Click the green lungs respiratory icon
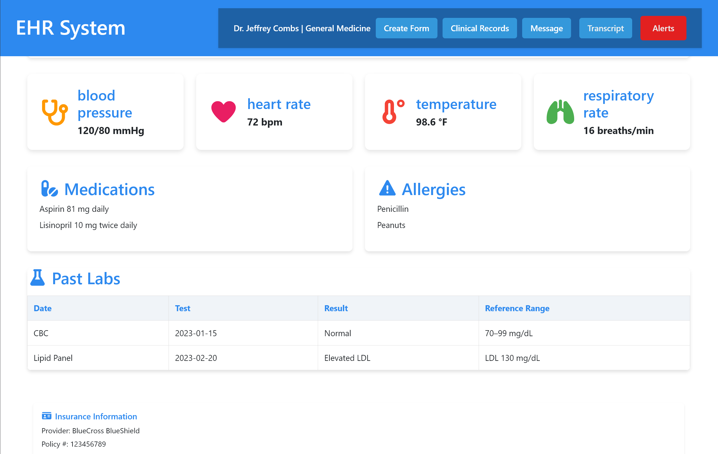The image size is (718, 454). click(560, 112)
